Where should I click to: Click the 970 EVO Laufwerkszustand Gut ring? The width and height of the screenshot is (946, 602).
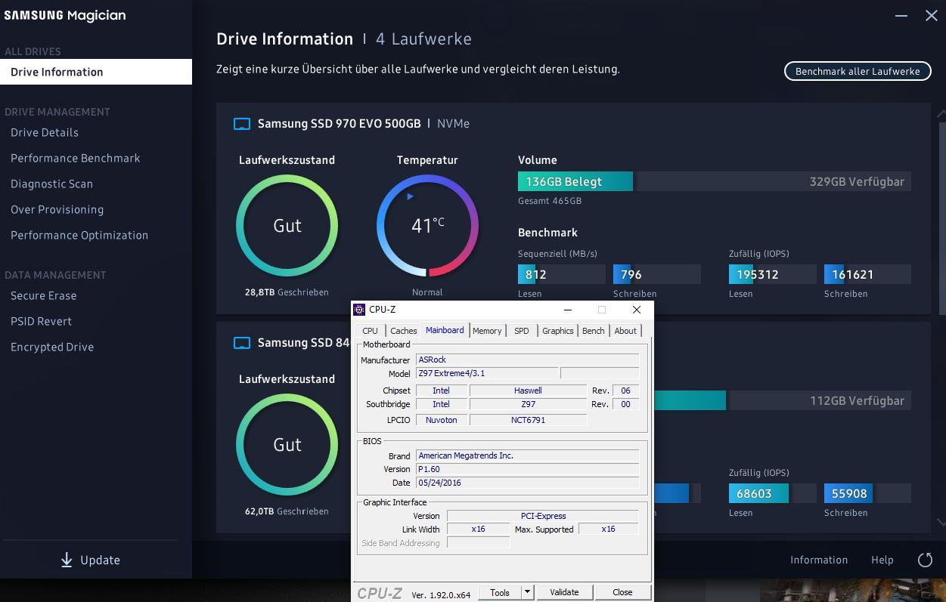[287, 225]
